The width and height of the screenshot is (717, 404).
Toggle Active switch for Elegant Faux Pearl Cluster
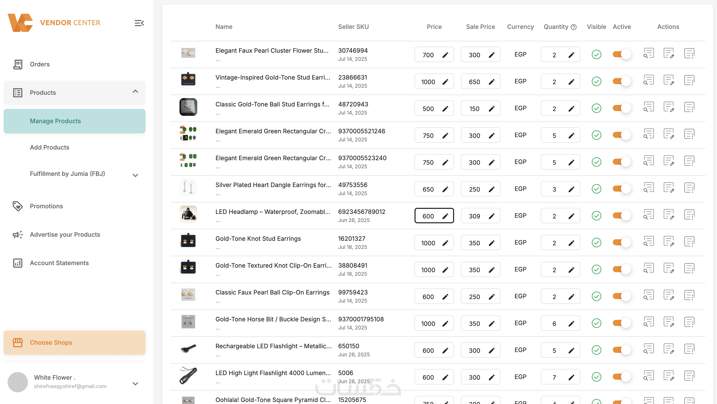621,54
